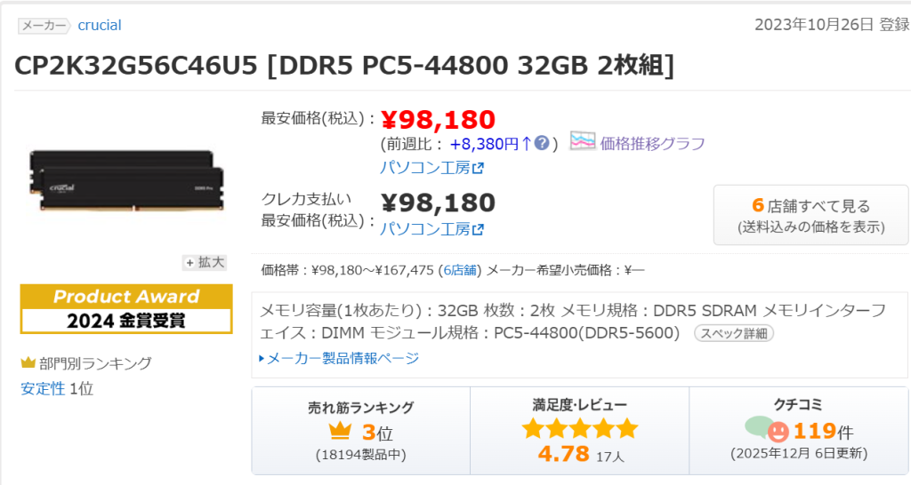Image resolution: width=911 pixels, height=485 pixels.
Task: Open 価格推移グラフ price history link
Action: (x=652, y=143)
